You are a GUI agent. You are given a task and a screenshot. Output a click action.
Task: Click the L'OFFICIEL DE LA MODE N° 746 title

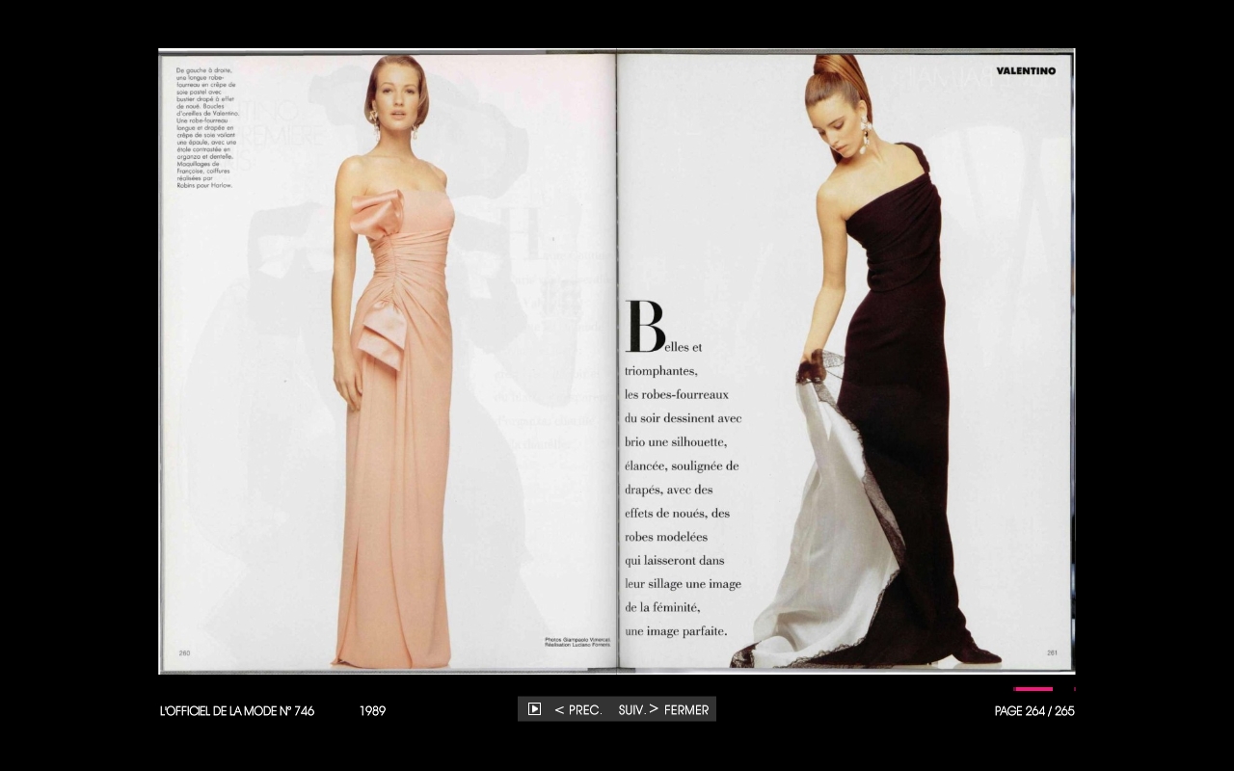click(236, 711)
